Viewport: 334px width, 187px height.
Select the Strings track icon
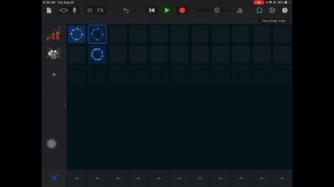tap(54, 34)
